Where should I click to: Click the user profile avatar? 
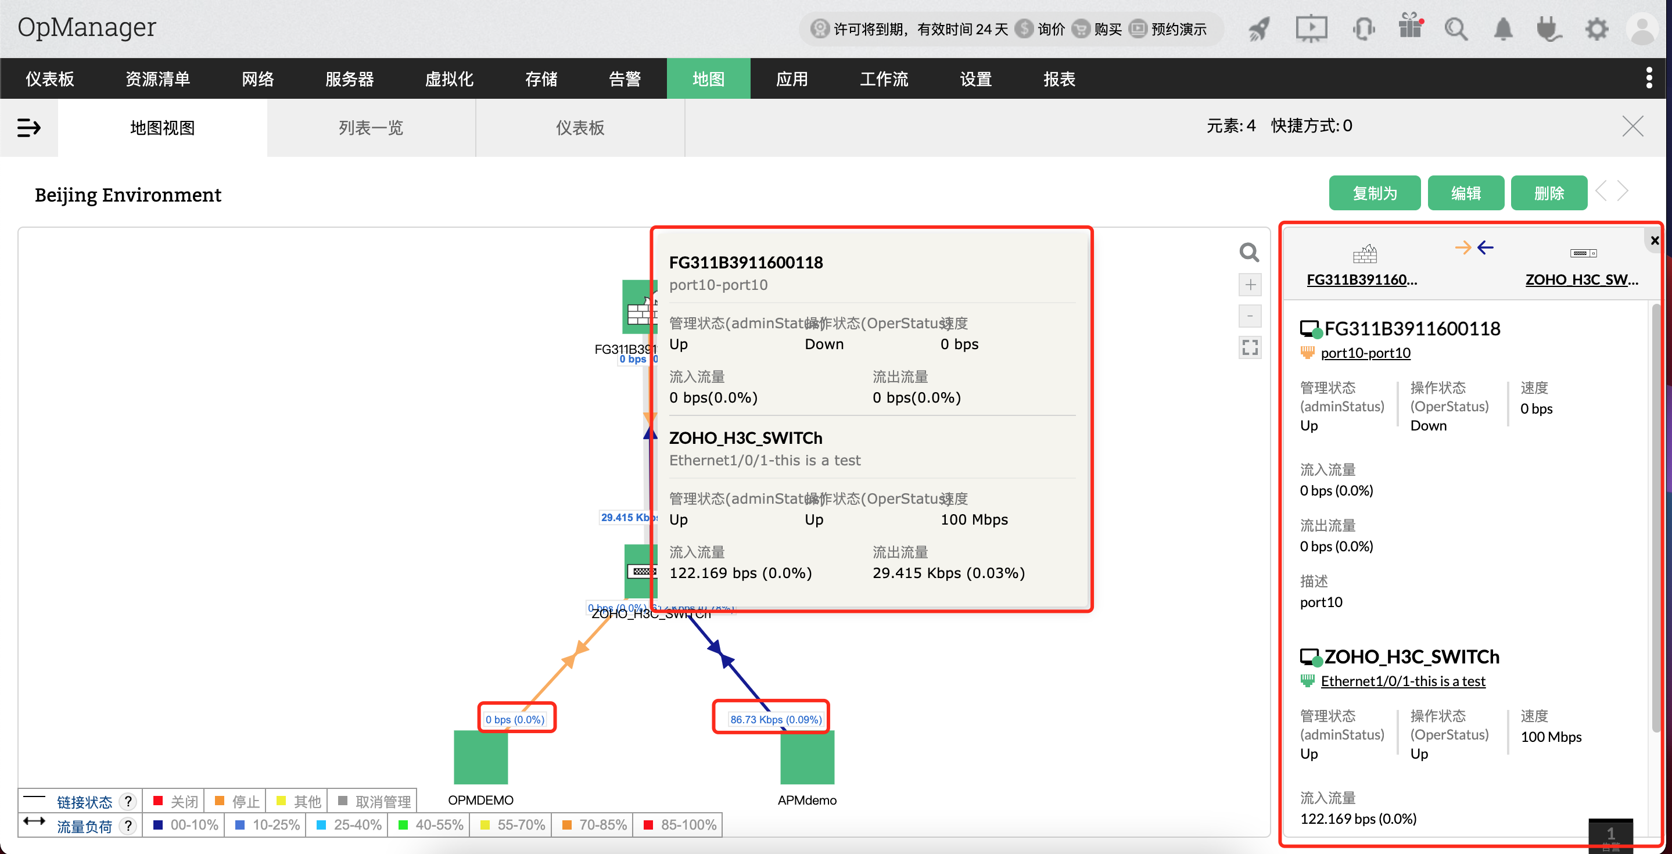(x=1643, y=28)
